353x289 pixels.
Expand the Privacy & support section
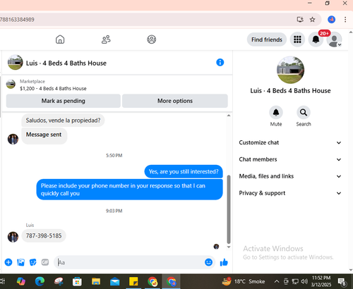(290, 193)
